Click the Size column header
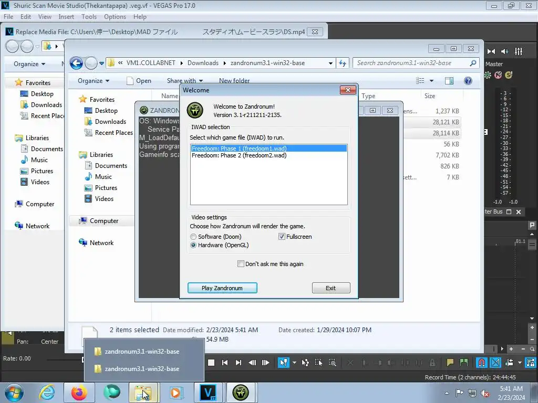The width and height of the screenshot is (538, 403). (430, 96)
